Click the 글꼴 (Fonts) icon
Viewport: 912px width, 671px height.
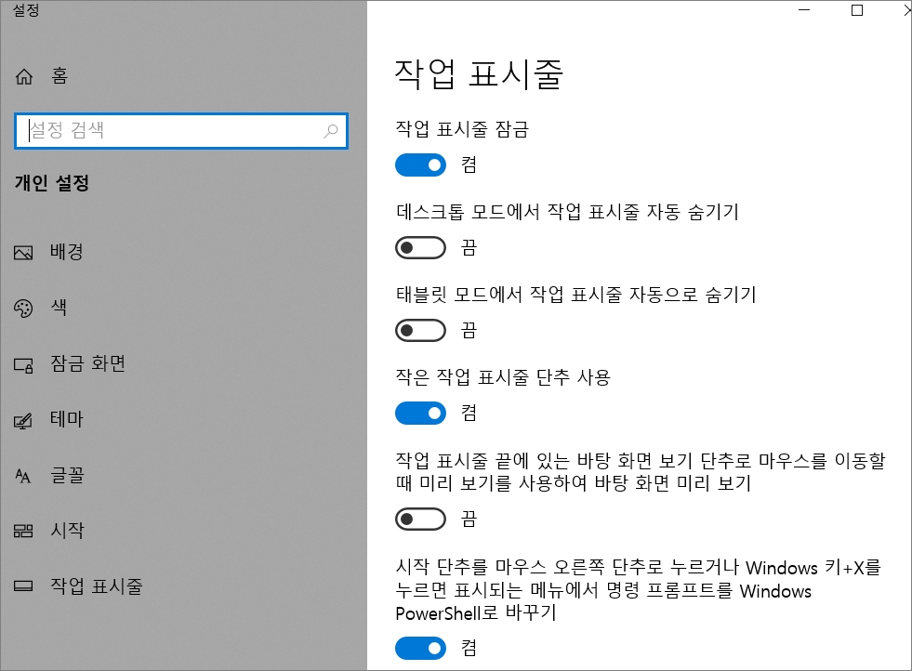(23, 475)
